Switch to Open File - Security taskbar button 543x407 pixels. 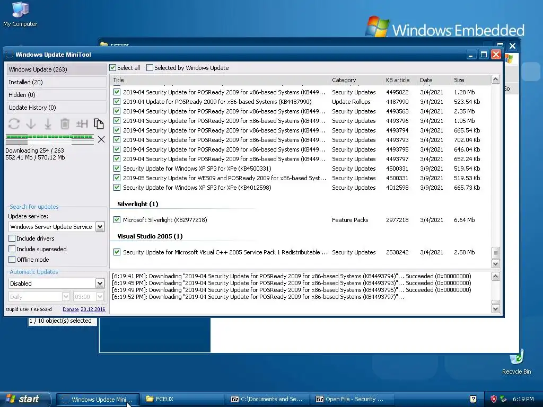(354, 399)
